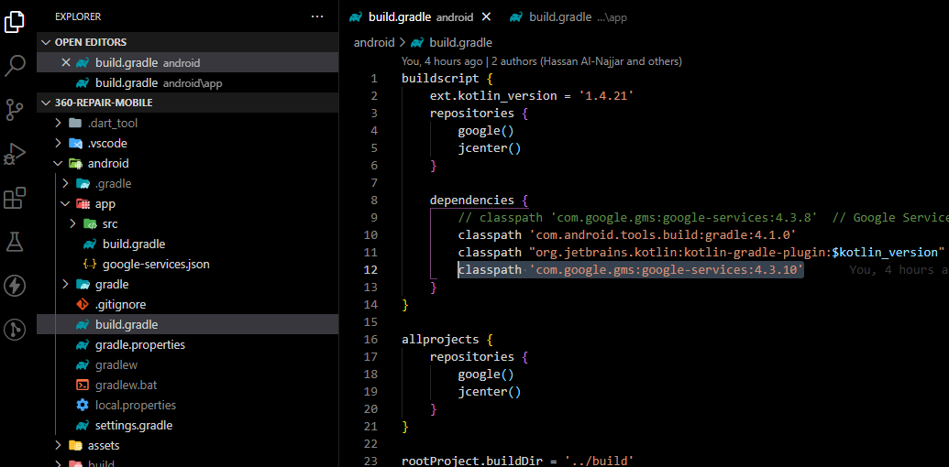
Task: Open the Git graph circular icon
Action: pyautogui.click(x=16, y=330)
